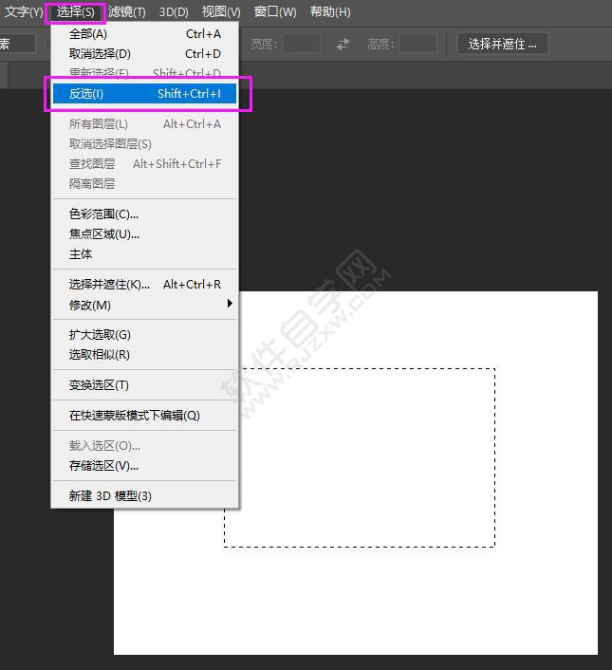Click the 选择(S) menu in menu bar
The image size is (612, 670).
click(x=75, y=12)
